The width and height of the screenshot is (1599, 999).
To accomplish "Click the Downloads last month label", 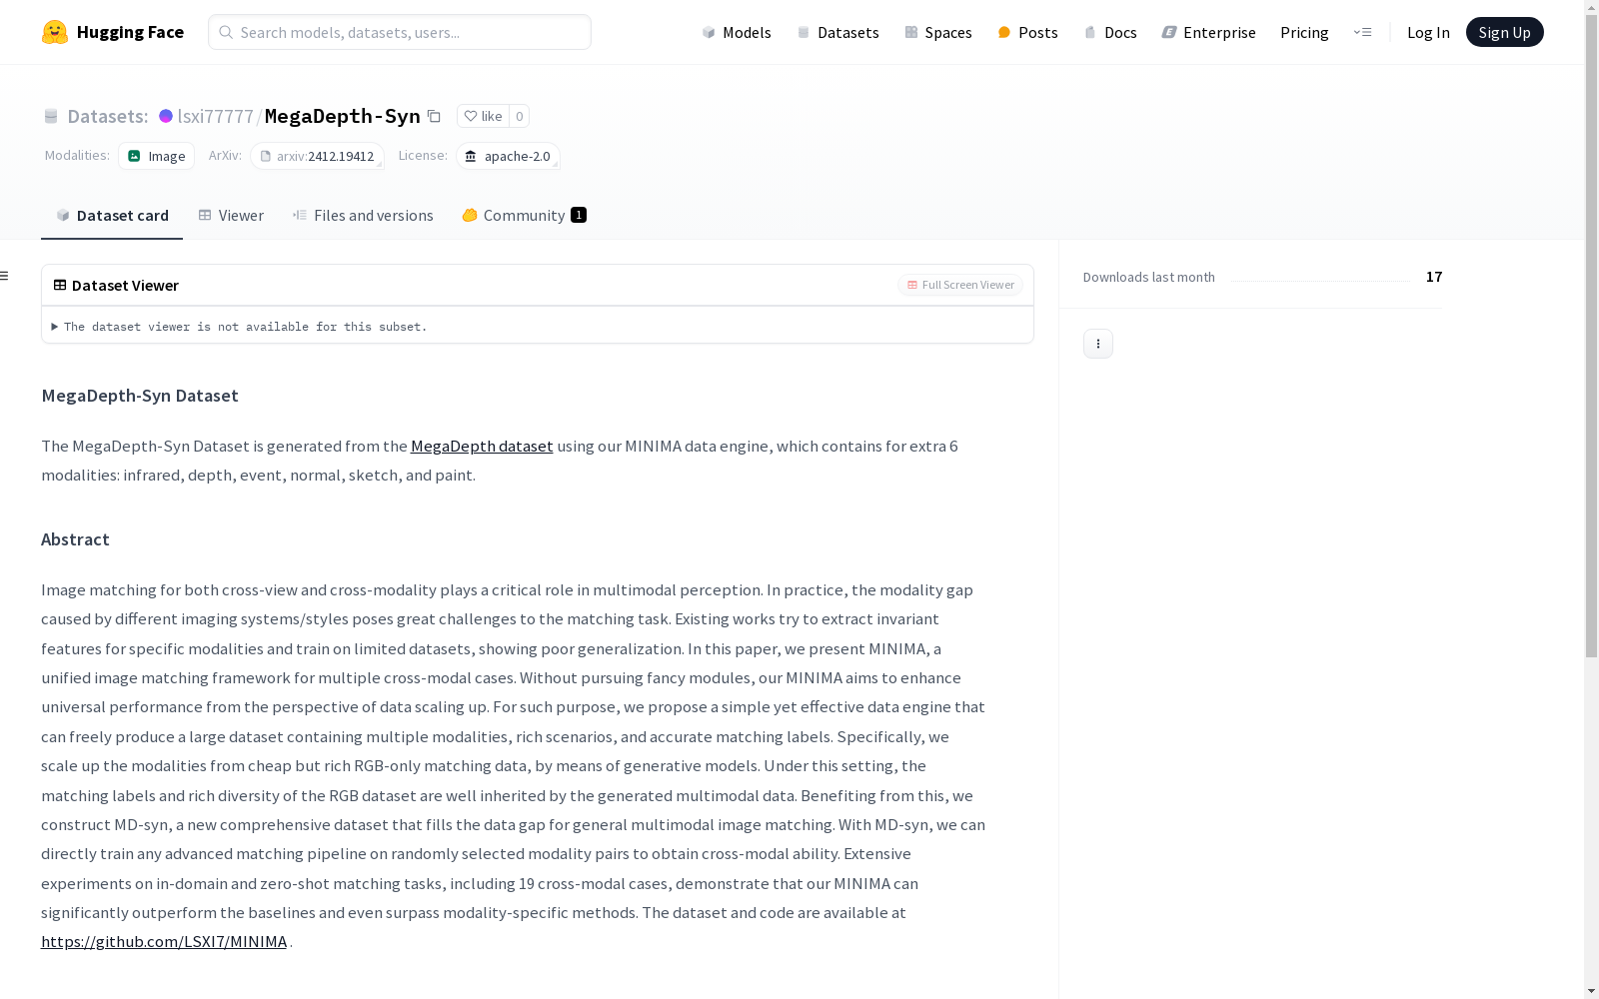I will click(1149, 277).
